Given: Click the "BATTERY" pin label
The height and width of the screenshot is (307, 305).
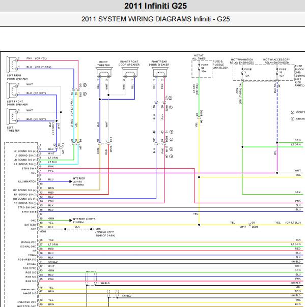Looking at the screenshot, I should coord(31,225).
